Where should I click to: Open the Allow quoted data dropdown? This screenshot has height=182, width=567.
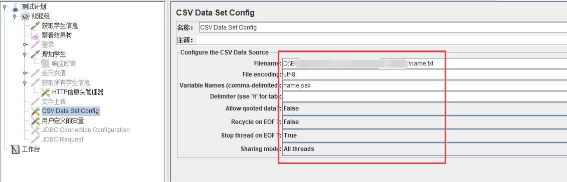tap(424, 108)
